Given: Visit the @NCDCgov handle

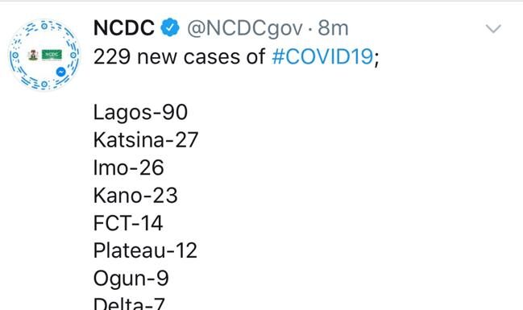Looking at the screenshot, I should (244, 28).
